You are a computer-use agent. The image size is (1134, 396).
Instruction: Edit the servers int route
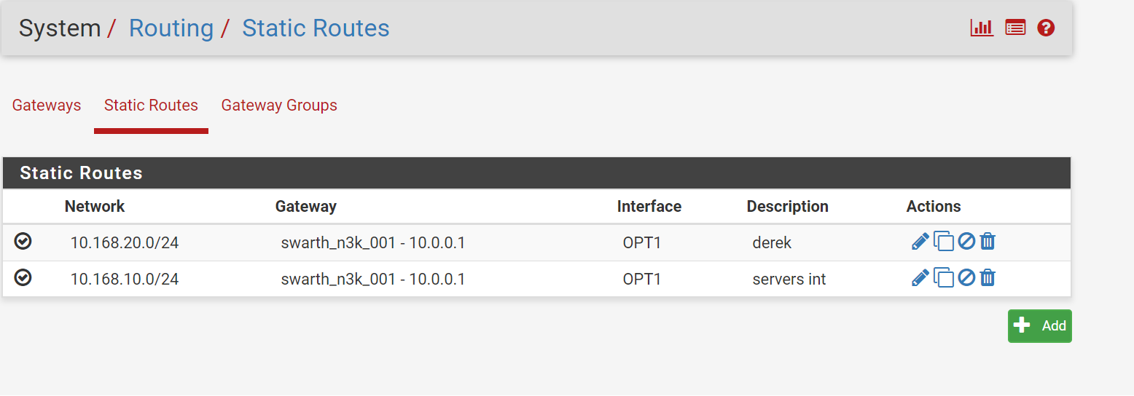[x=920, y=277]
